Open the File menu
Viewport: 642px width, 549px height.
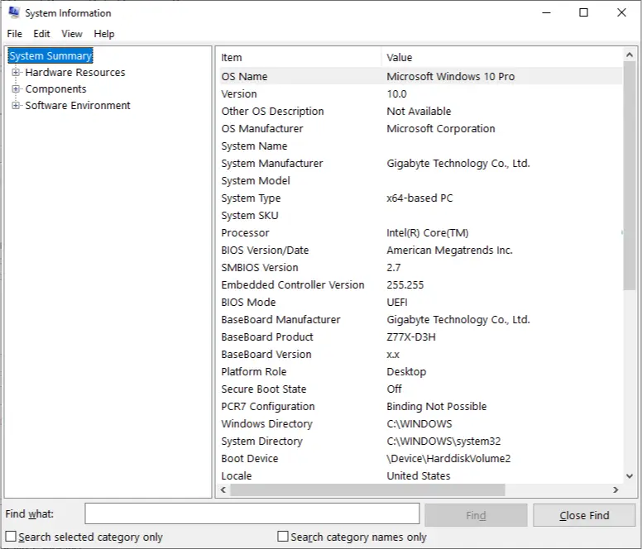[x=15, y=34]
